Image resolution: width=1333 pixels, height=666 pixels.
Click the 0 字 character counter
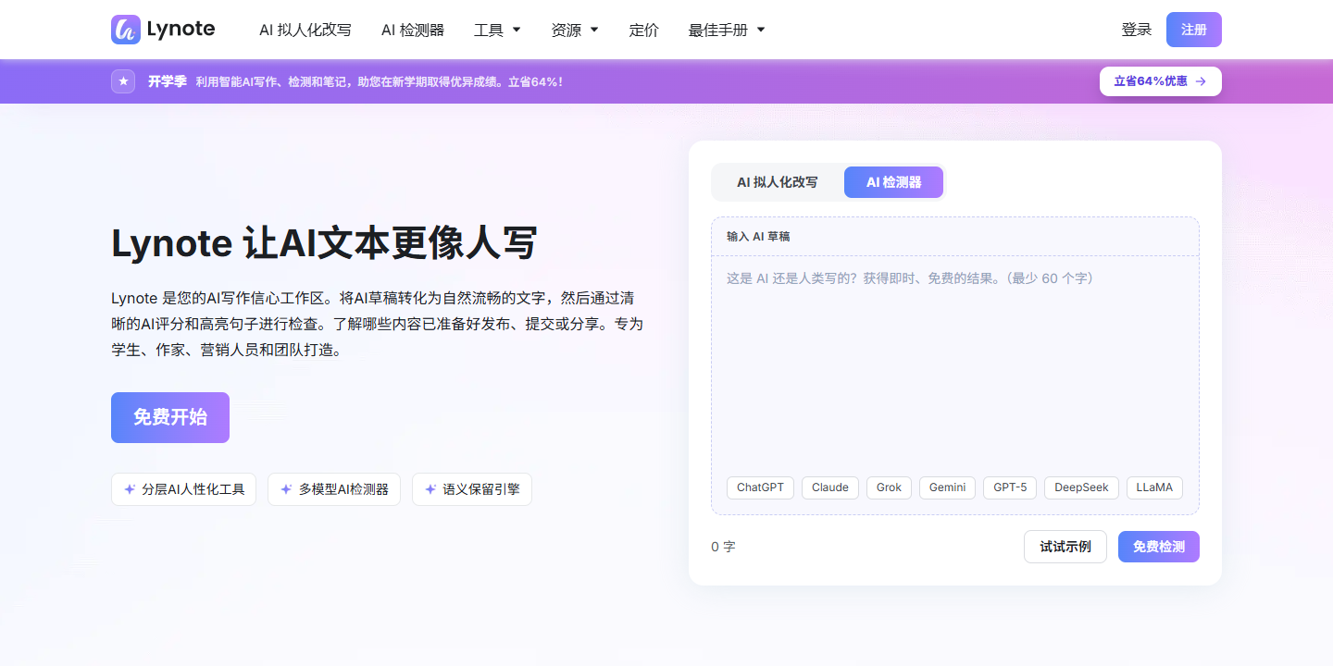click(723, 547)
